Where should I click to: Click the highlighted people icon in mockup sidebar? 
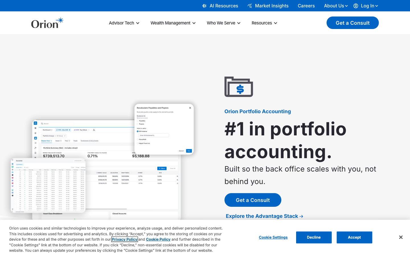pos(35,138)
